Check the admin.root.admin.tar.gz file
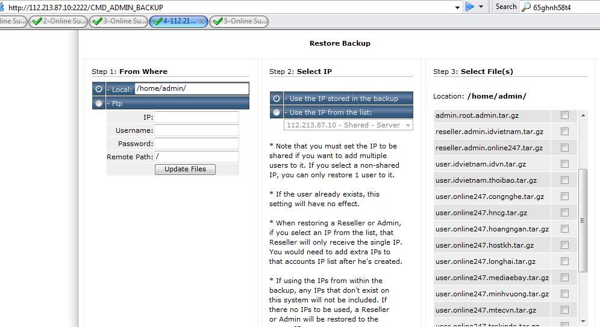Screen dimensions: 600x327 (564, 115)
